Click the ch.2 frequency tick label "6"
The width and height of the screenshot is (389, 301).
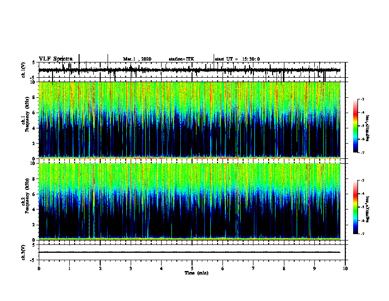pos(34,194)
